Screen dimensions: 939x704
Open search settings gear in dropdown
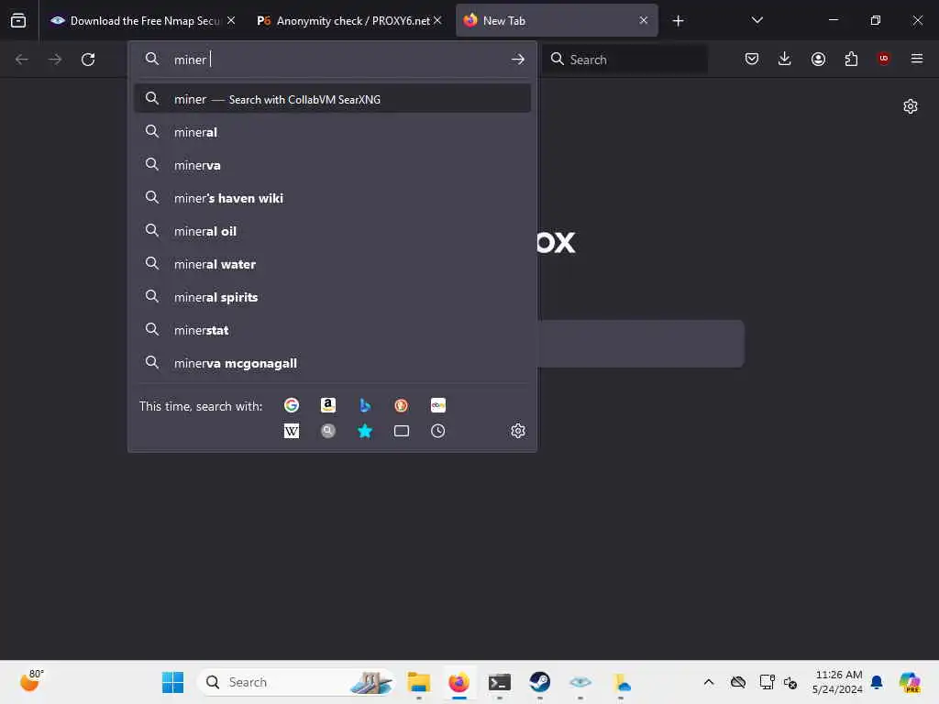pyautogui.click(x=518, y=431)
